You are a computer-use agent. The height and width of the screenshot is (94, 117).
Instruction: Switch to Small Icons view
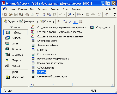[70, 21]
